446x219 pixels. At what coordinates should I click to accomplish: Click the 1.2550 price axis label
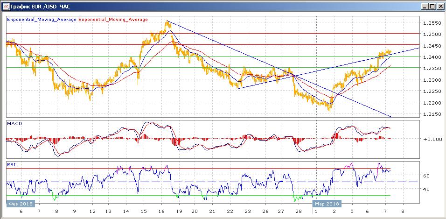pos(430,23)
